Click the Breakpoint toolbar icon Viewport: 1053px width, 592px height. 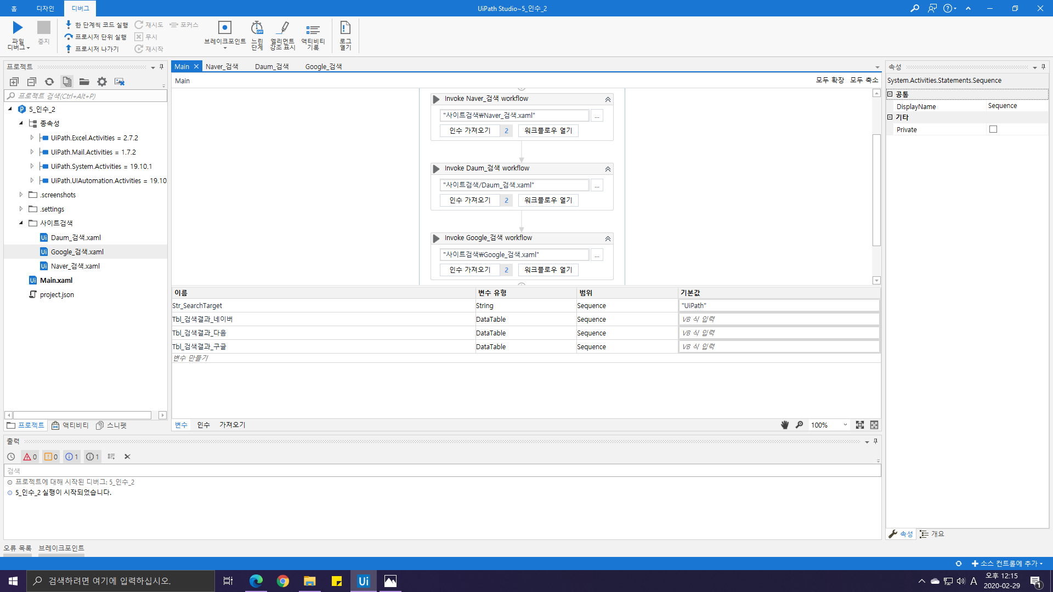point(224,28)
